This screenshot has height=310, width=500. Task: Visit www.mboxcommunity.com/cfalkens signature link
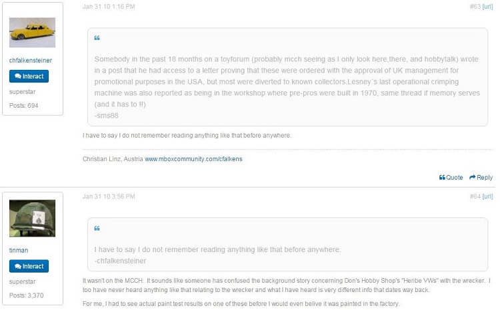click(193, 159)
